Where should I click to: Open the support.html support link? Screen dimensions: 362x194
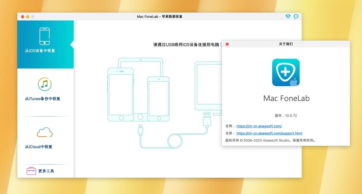click(269, 134)
